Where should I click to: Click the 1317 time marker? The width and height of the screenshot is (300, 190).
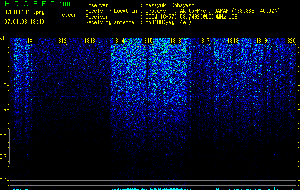point(204,41)
